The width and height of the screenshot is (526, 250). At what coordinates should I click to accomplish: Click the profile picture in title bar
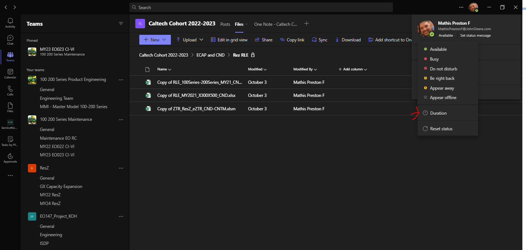pyautogui.click(x=473, y=7)
